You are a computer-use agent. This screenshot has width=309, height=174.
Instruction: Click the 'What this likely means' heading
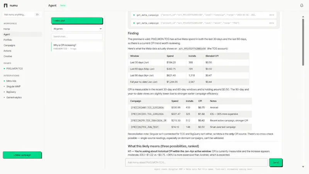click(x=163, y=146)
